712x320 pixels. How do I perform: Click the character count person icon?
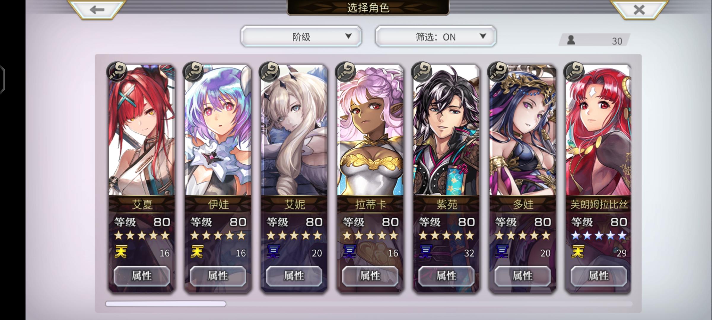[x=571, y=40]
